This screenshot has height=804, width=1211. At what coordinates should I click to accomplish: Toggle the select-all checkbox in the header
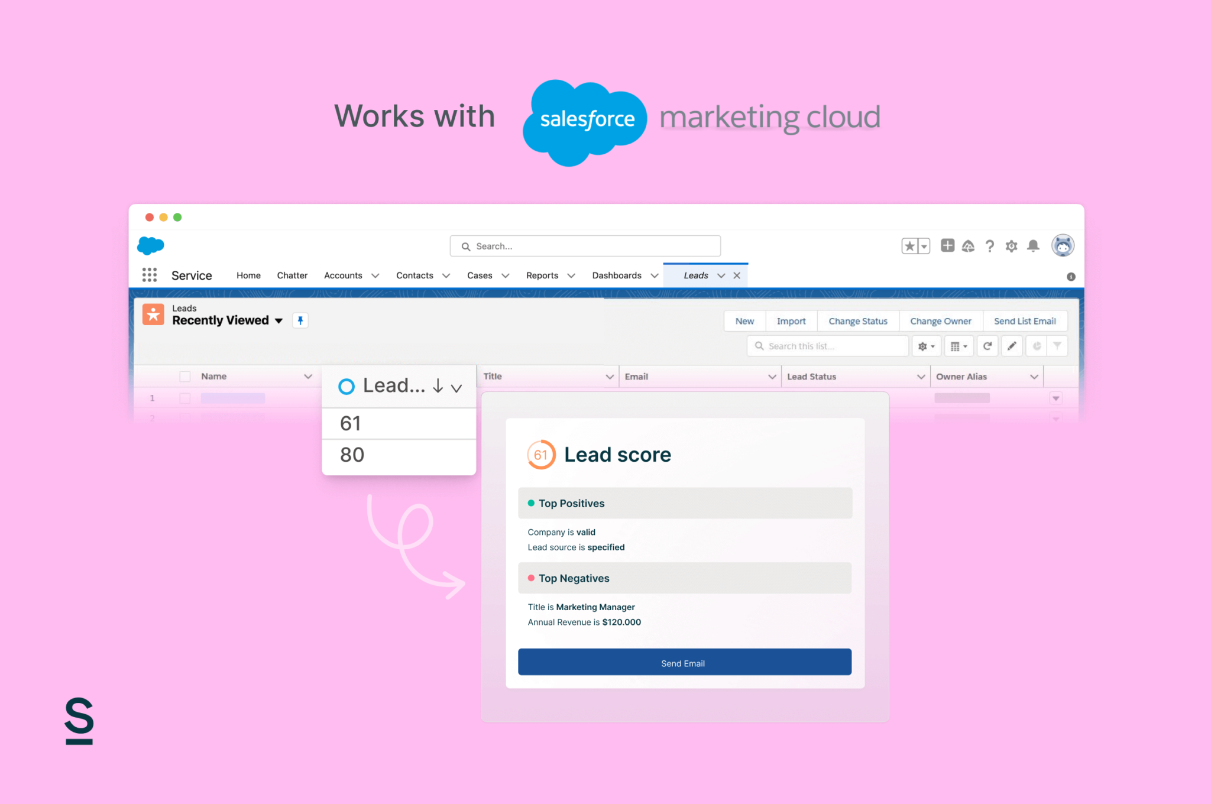pyautogui.click(x=184, y=376)
